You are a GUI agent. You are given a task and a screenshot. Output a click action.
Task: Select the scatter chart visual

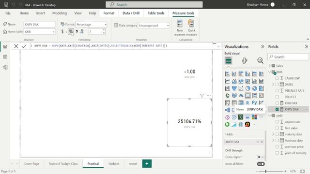tap(241, 88)
